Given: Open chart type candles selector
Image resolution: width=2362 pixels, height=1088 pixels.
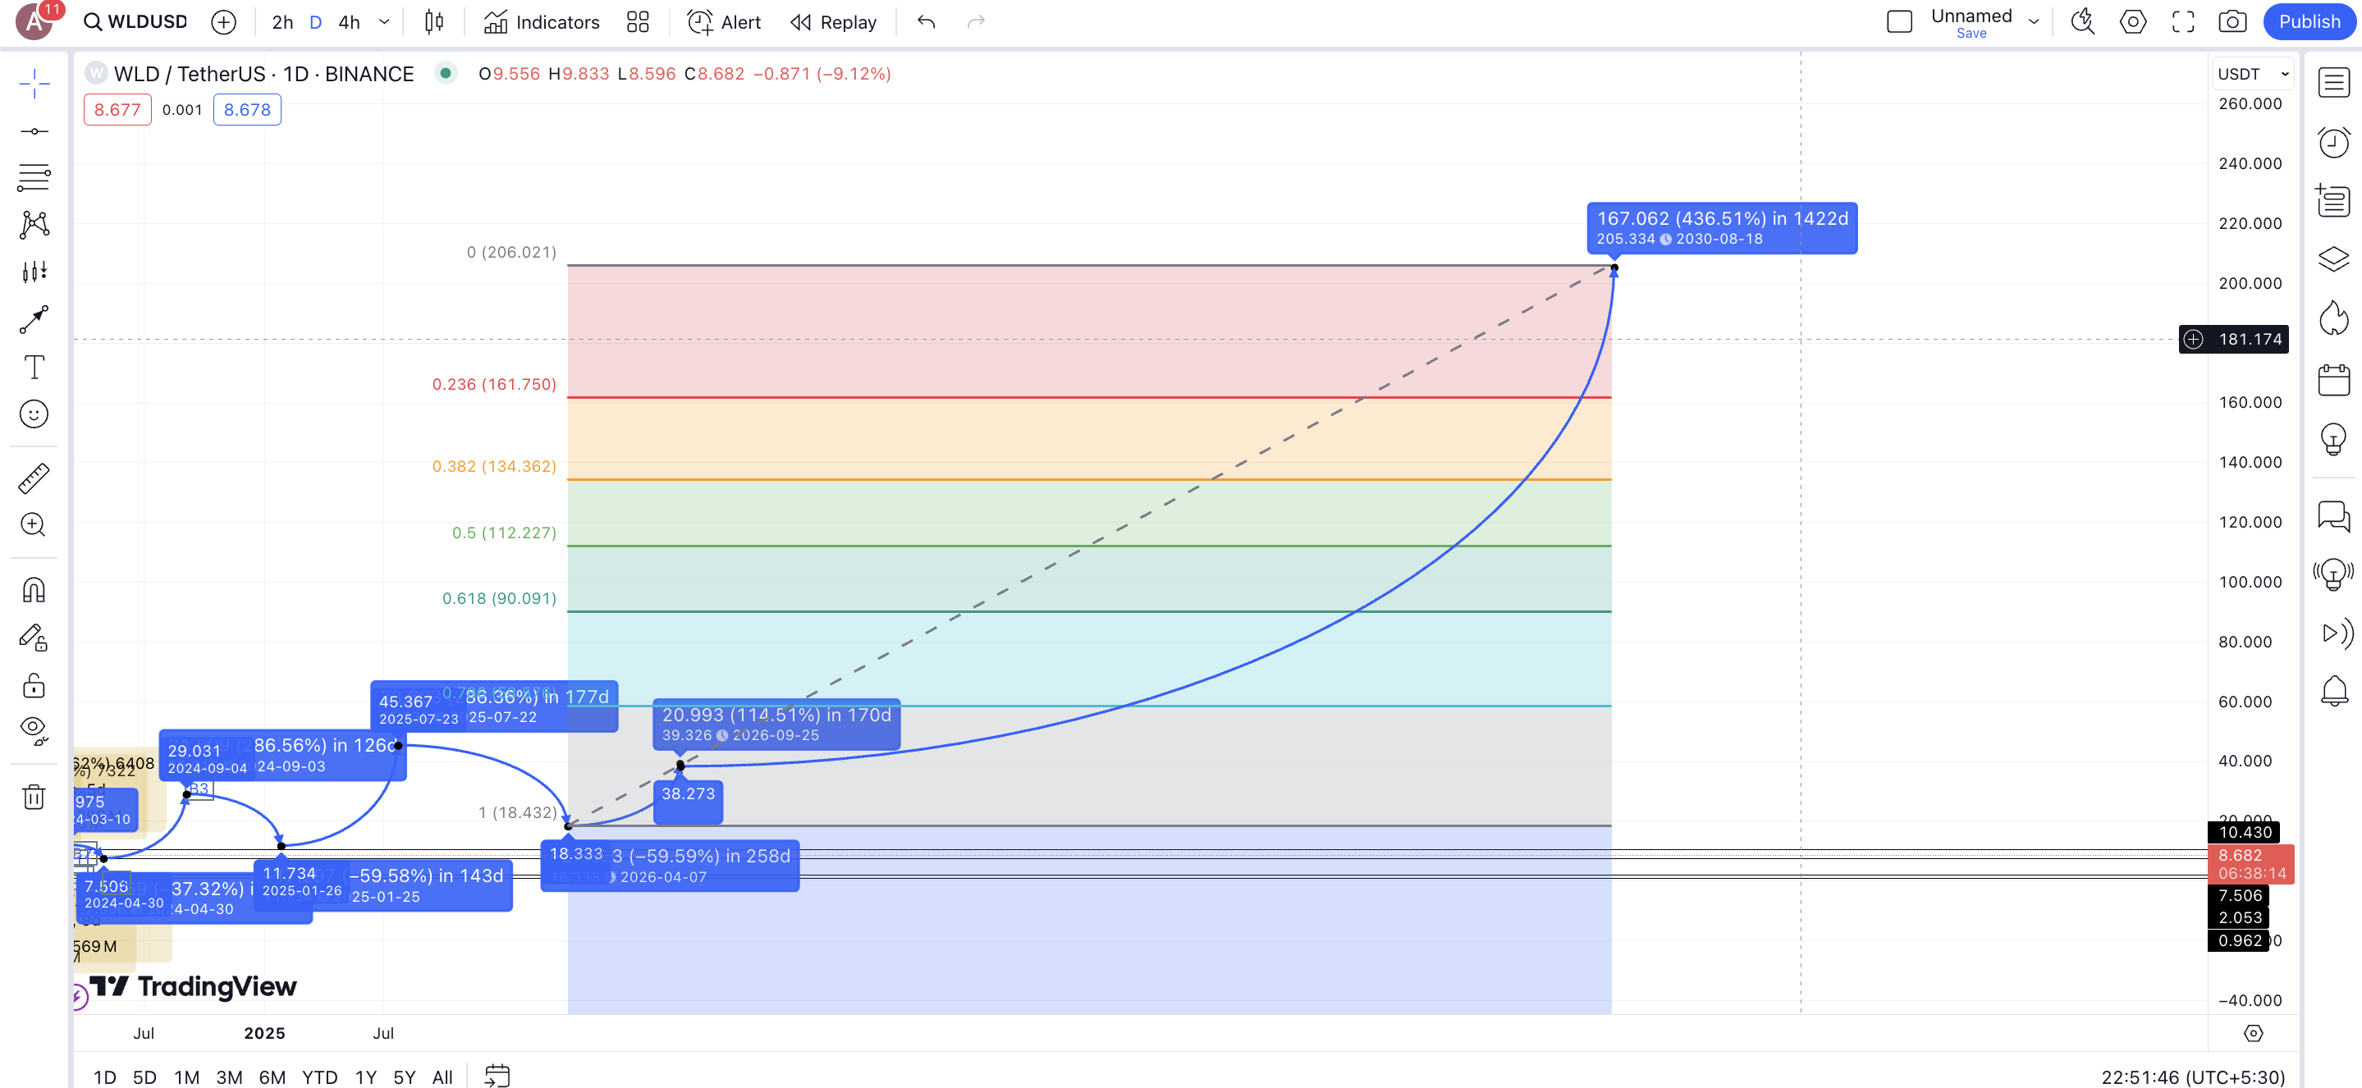Looking at the screenshot, I should pos(433,22).
